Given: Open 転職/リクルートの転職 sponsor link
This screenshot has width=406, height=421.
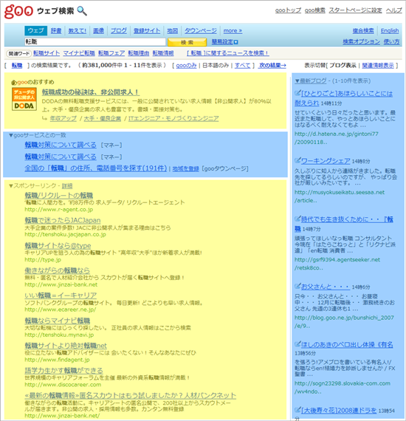Looking at the screenshot, I should pos(59,196).
